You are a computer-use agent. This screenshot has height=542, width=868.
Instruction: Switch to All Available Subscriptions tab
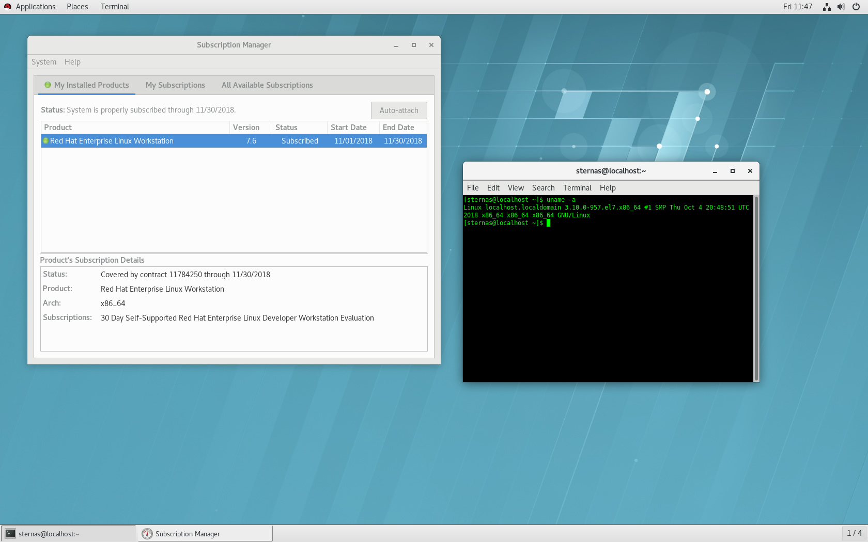pyautogui.click(x=267, y=85)
